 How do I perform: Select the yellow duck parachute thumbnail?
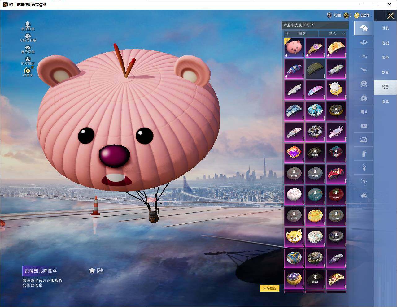(315, 216)
